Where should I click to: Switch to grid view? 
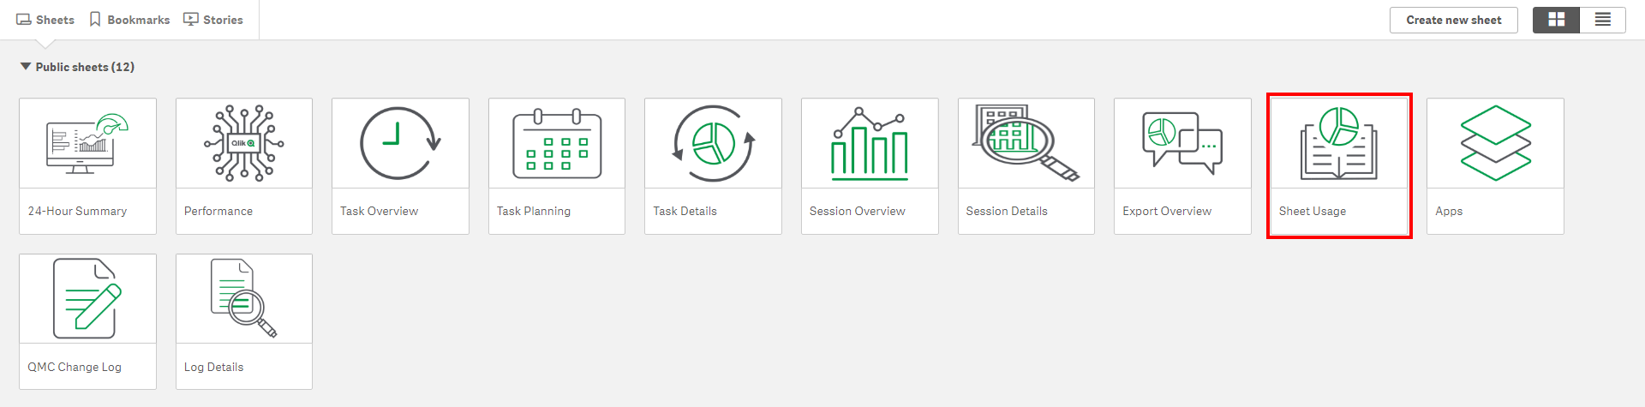[1556, 20]
